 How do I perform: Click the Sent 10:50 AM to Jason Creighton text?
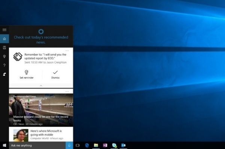(x=45, y=62)
